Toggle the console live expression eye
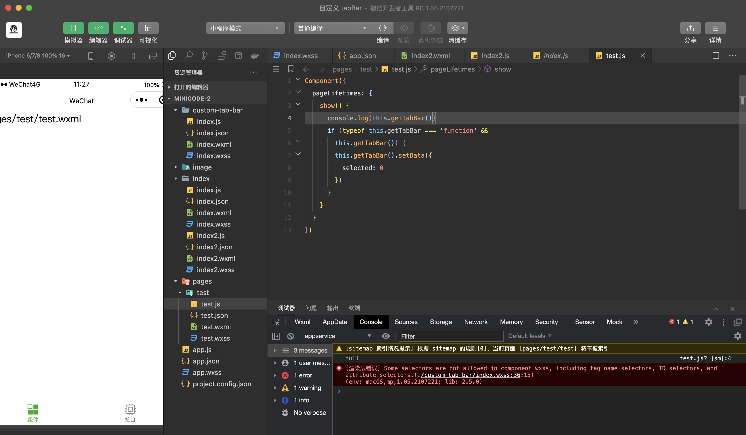The height and width of the screenshot is (435, 746). click(x=385, y=336)
